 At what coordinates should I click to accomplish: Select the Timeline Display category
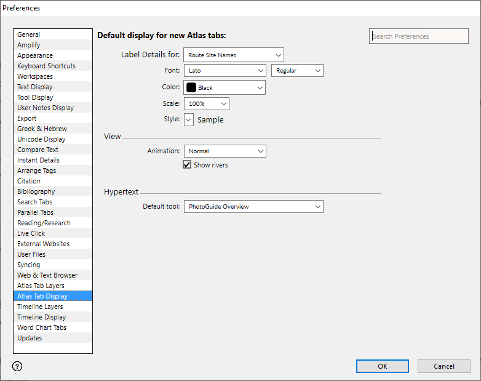pyautogui.click(x=41, y=317)
